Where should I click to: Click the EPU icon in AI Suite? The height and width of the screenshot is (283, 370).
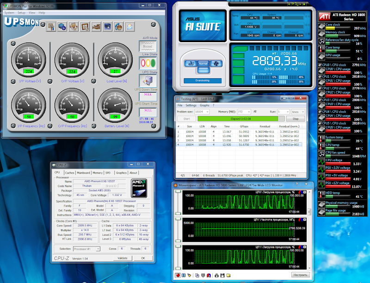point(191,63)
